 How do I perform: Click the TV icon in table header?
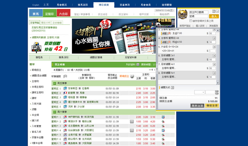tap(132, 76)
